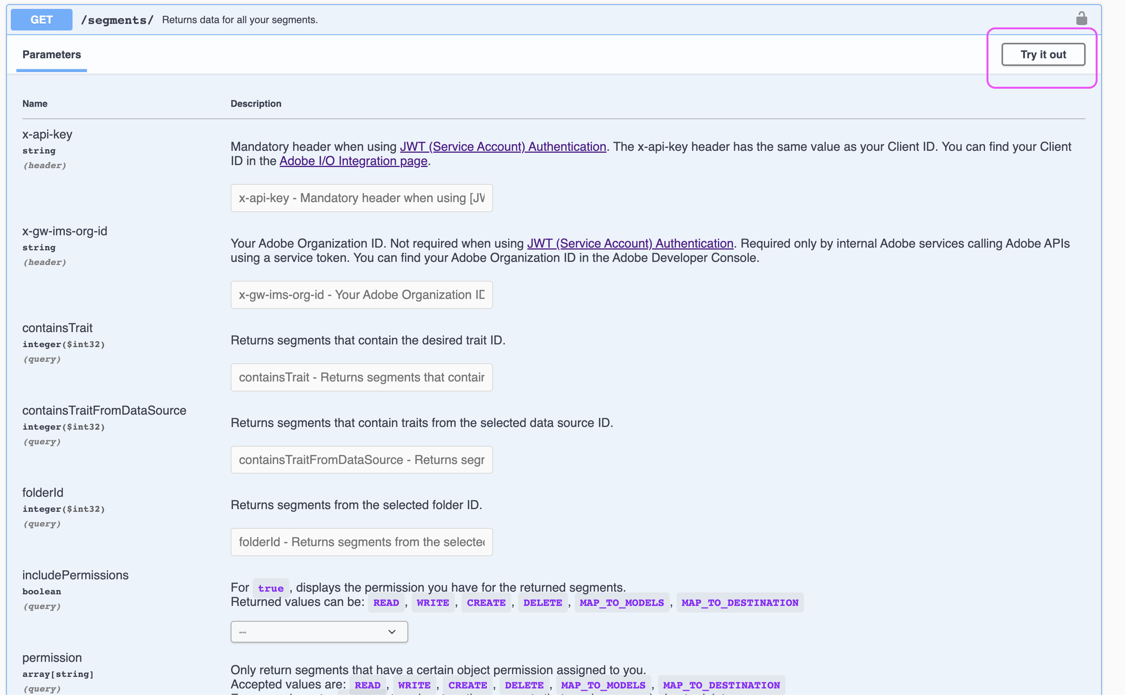Click the READ code tag in permission description
This screenshot has height=695, width=1125.
point(367,685)
